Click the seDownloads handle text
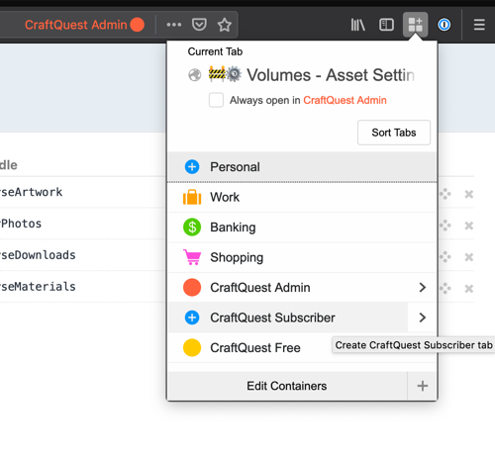The height and width of the screenshot is (455, 495). (38, 255)
